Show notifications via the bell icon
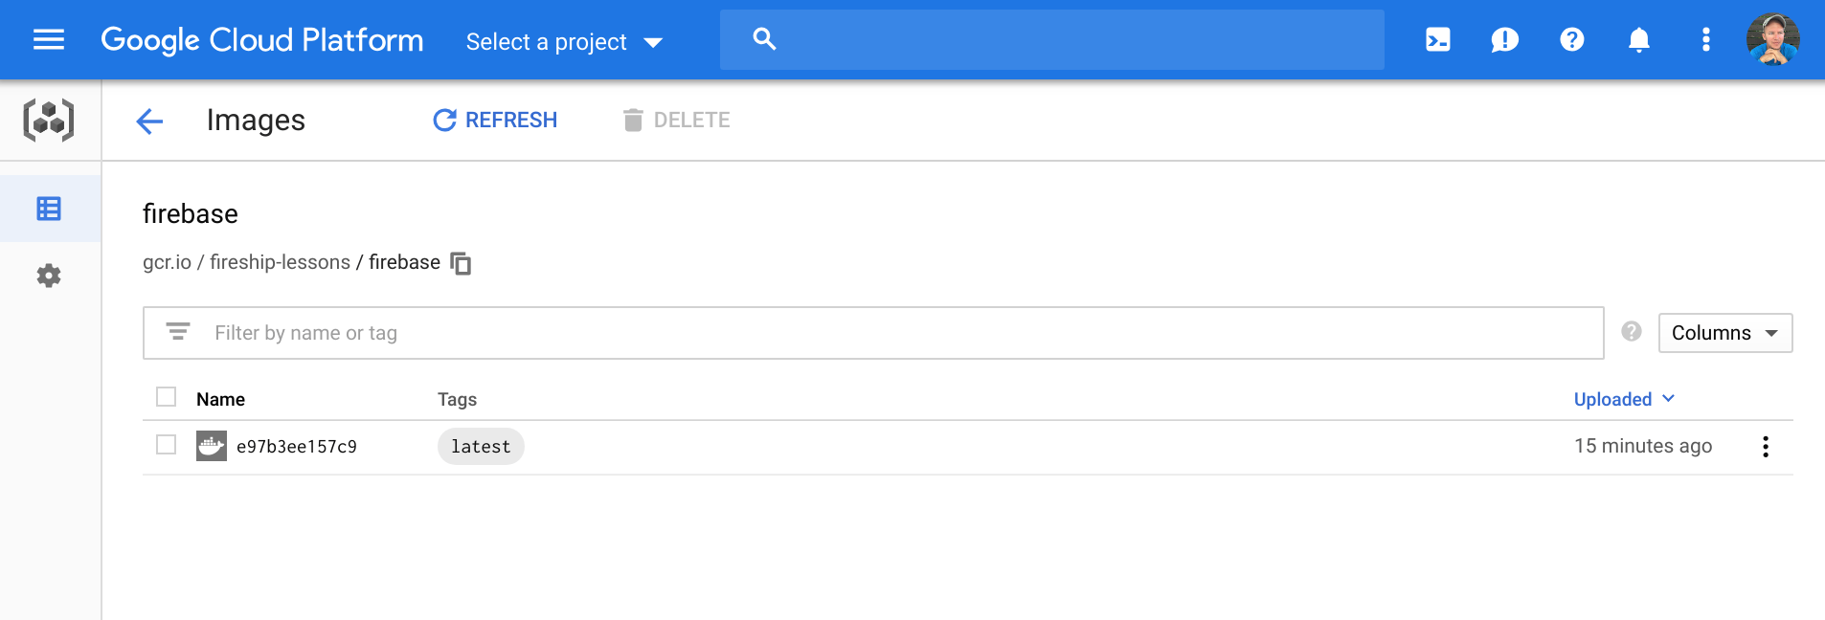Viewport: 1825px width, 620px height. (x=1638, y=39)
